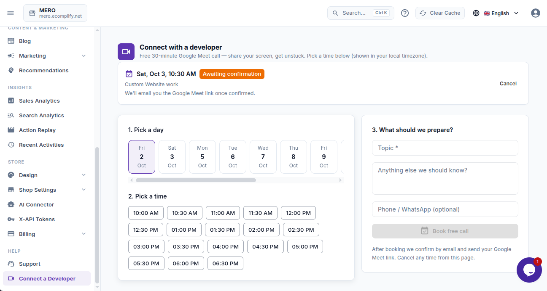
Task: Click day list right scroll arrow
Action: [x=341, y=180]
